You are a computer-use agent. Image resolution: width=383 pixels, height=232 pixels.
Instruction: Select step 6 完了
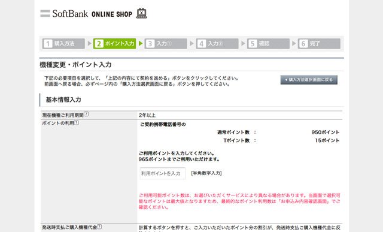[x=319, y=44]
